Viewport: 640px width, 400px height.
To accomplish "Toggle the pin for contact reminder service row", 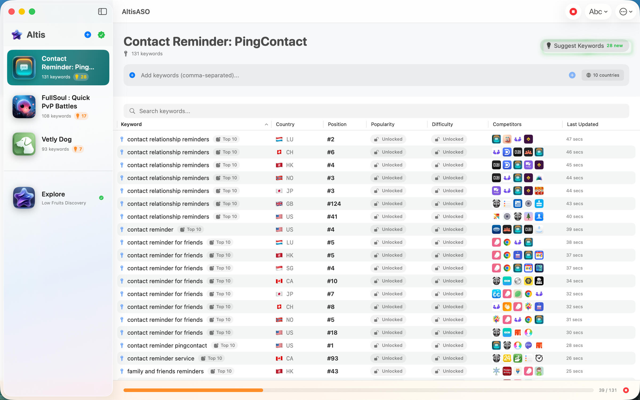I will (122, 358).
